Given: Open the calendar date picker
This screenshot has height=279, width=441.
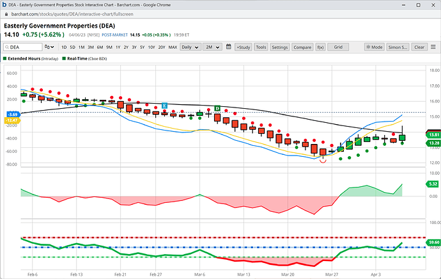Looking at the screenshot, I should coord(229,47).
